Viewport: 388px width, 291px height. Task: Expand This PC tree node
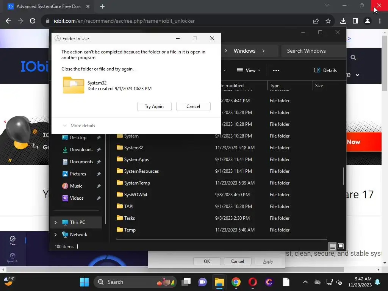[x=56, y=222]
